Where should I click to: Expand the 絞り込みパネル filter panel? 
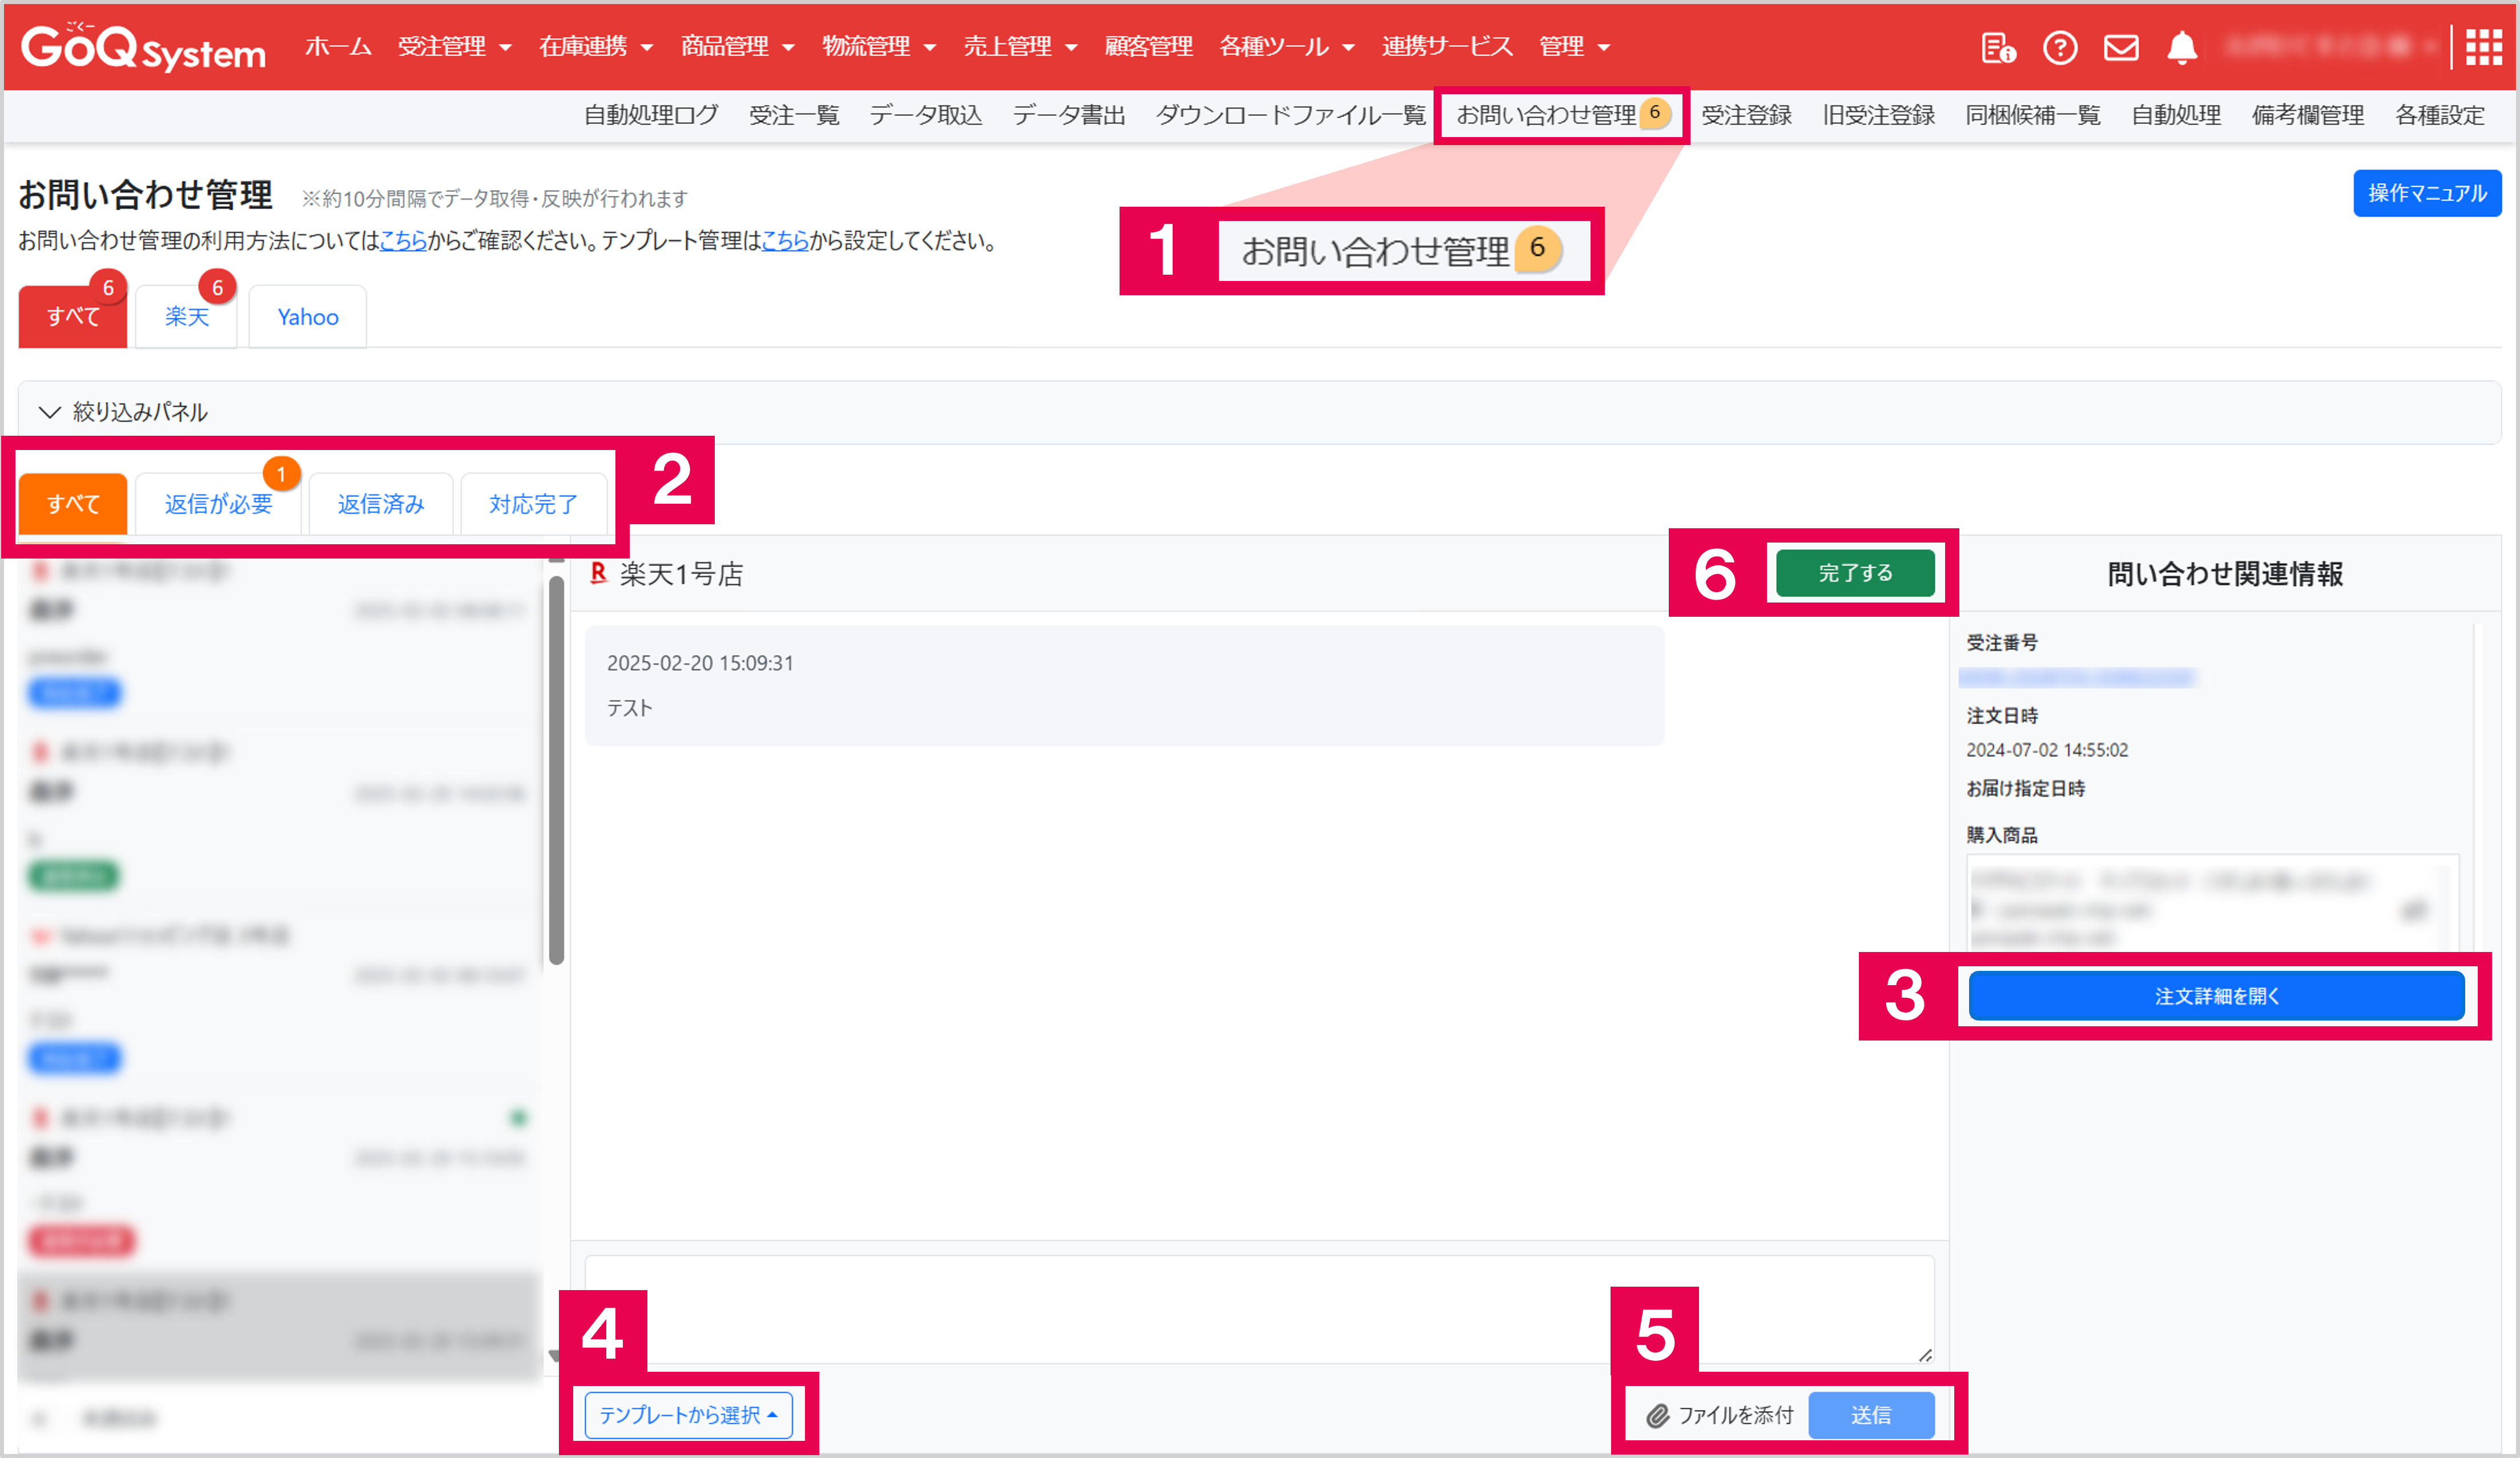[1259, 412]
